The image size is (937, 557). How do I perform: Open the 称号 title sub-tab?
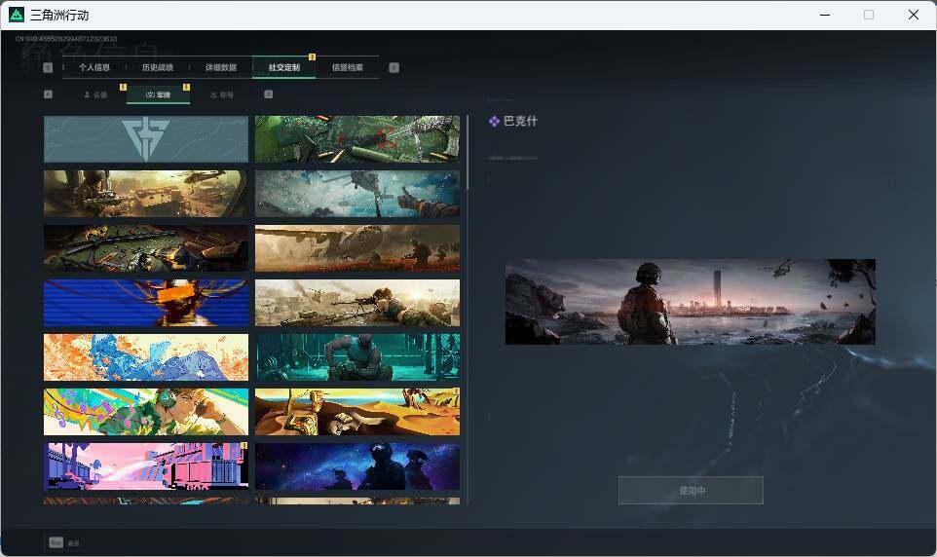click(x=222, y=95)
